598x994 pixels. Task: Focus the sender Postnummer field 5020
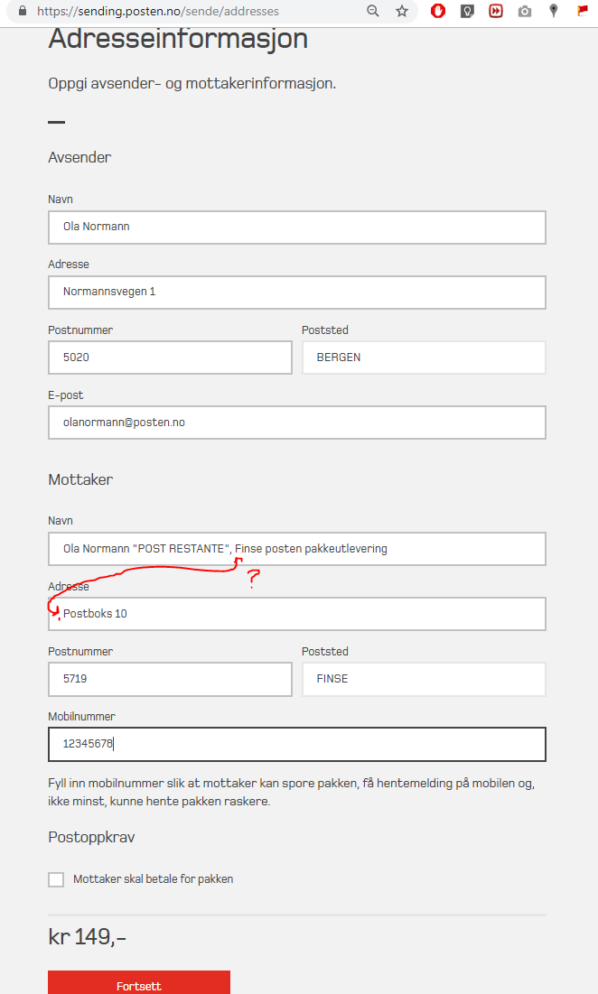tap(170, 358)
